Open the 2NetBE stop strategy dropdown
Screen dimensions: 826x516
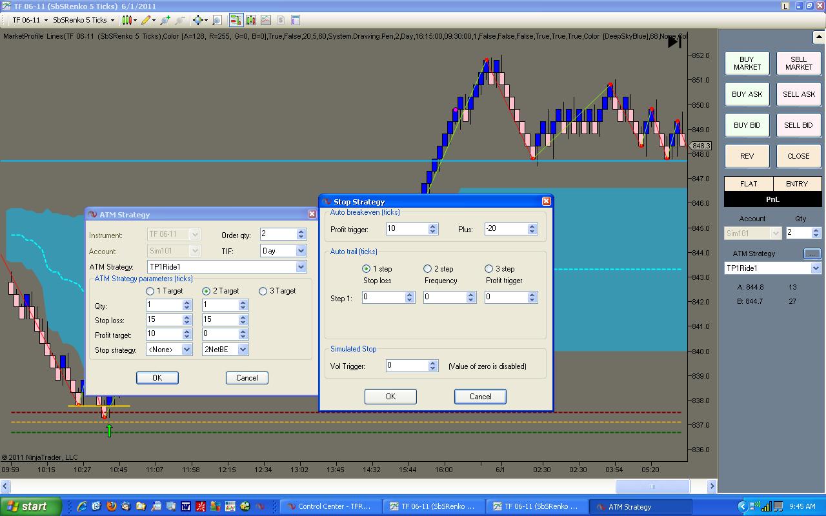tap(243, 350)
